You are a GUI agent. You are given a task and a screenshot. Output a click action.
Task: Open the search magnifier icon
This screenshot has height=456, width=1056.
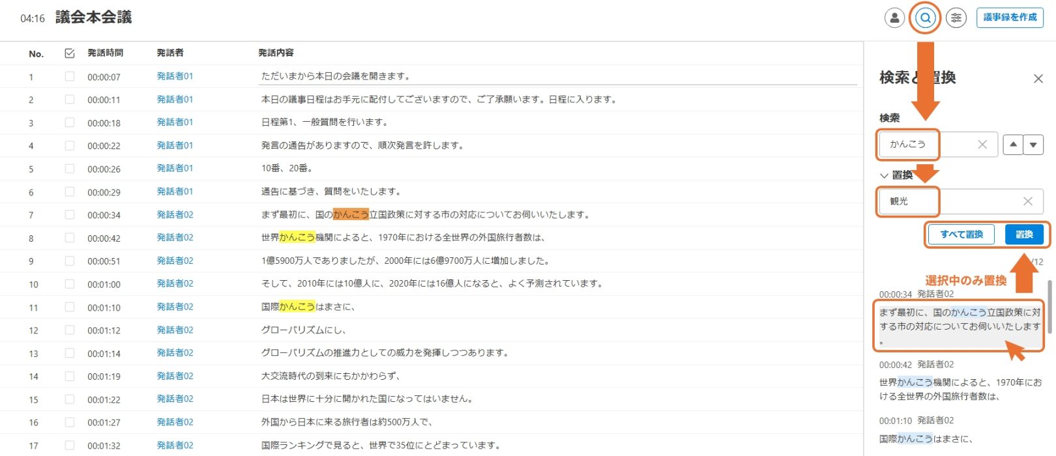[x=925, y=18]
